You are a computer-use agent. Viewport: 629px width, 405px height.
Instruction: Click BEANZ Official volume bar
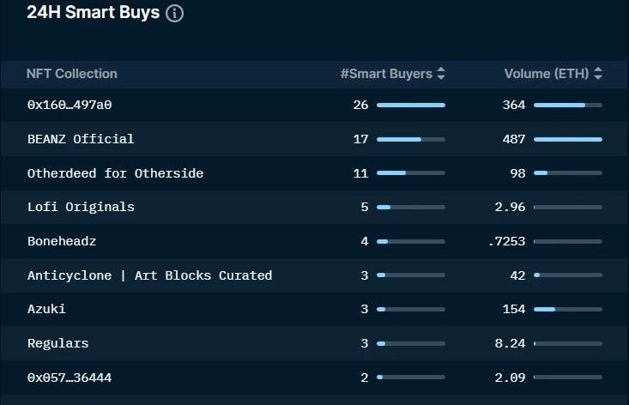tap(568, 139)
